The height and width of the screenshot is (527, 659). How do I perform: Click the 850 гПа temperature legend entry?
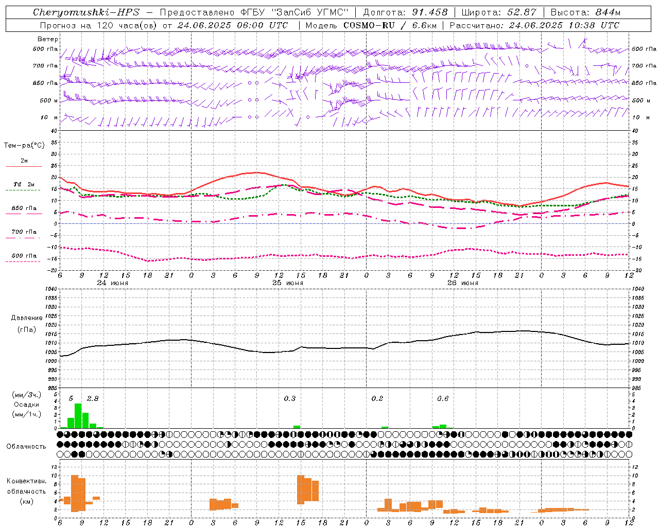24,208
